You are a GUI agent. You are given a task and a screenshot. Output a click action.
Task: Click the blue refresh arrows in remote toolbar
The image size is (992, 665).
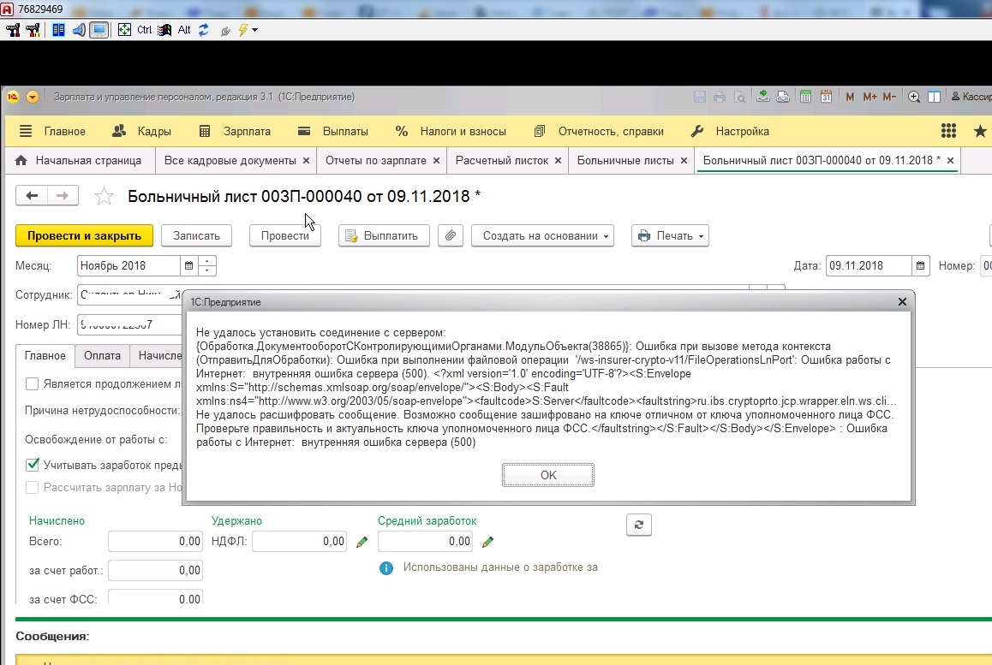204,30
